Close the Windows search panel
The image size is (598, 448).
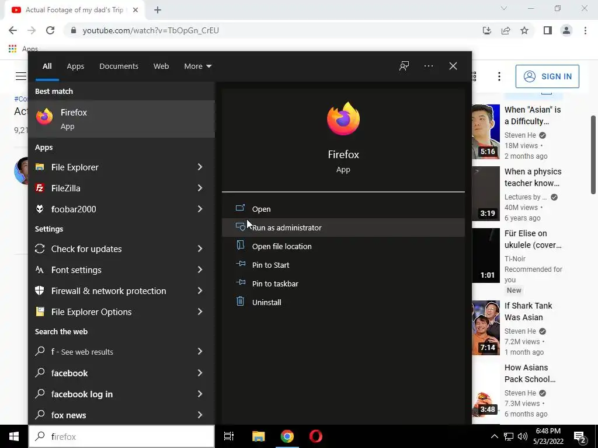453,66
